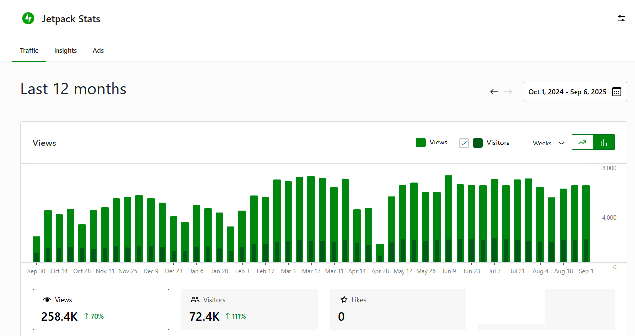Open the Ads tab
This screenshot has height=336, width=635.
pyautogui.click(x=98, y=50)
